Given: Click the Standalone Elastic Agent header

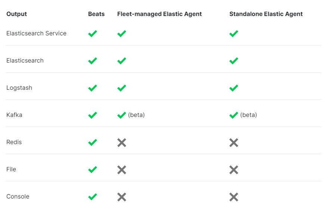Looking at the screenshot, I should click(x=266, y=14).
